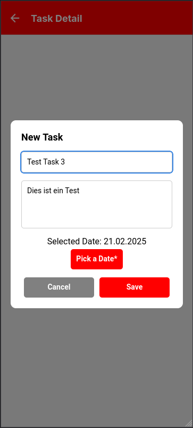Click the empty lower area of description textarea
193x428 pixels.
(97, 216)
